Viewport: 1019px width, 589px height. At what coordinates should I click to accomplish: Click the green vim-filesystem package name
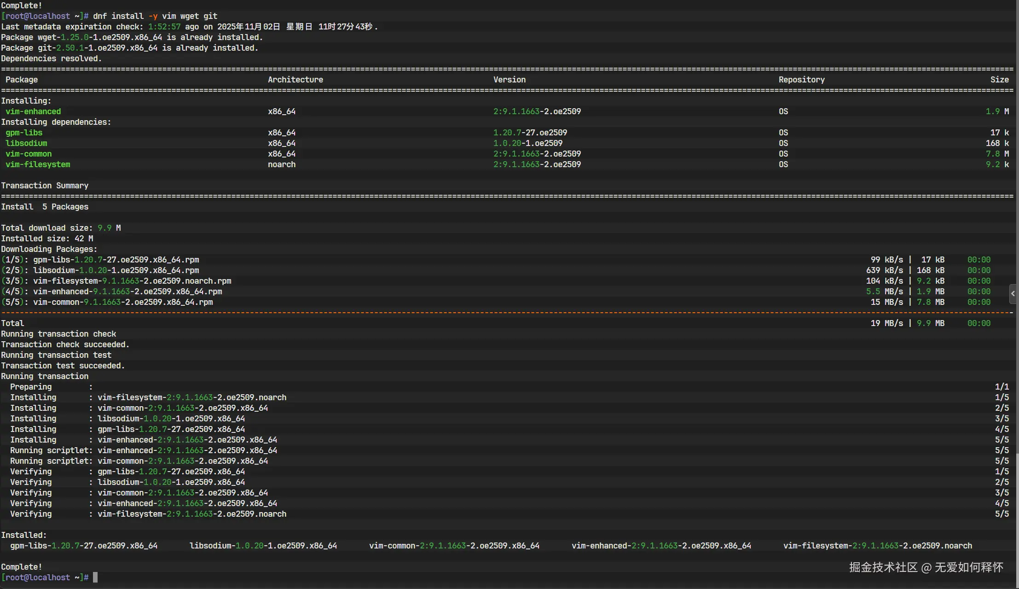pyautogui.click(x=38, y=164)
